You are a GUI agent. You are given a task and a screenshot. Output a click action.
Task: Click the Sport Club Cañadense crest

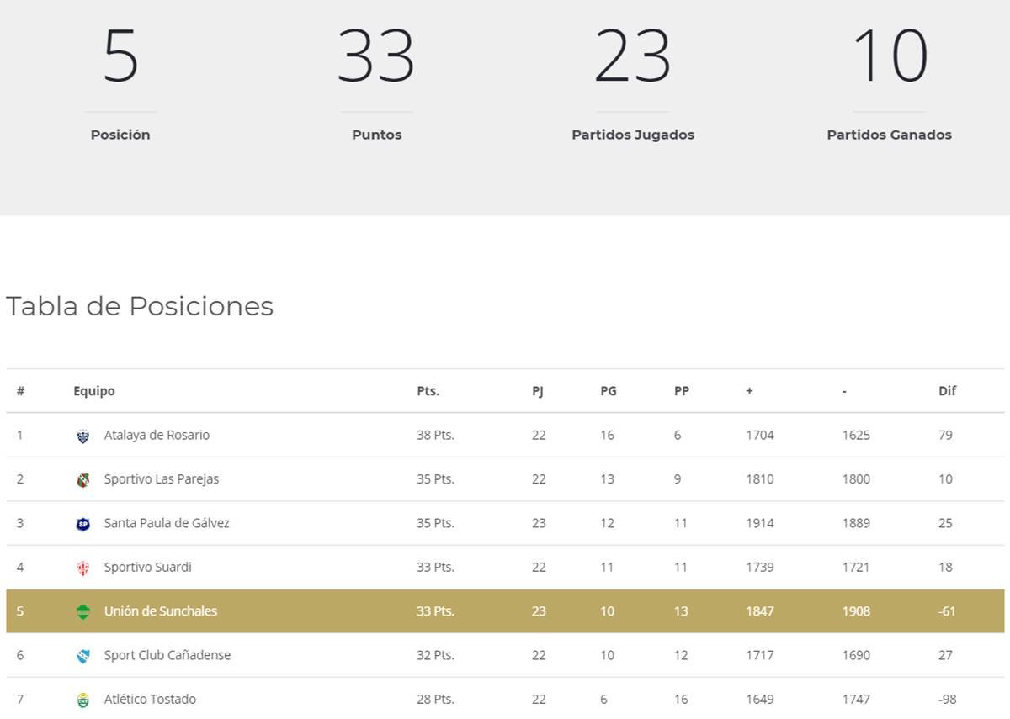click(82, 656)
